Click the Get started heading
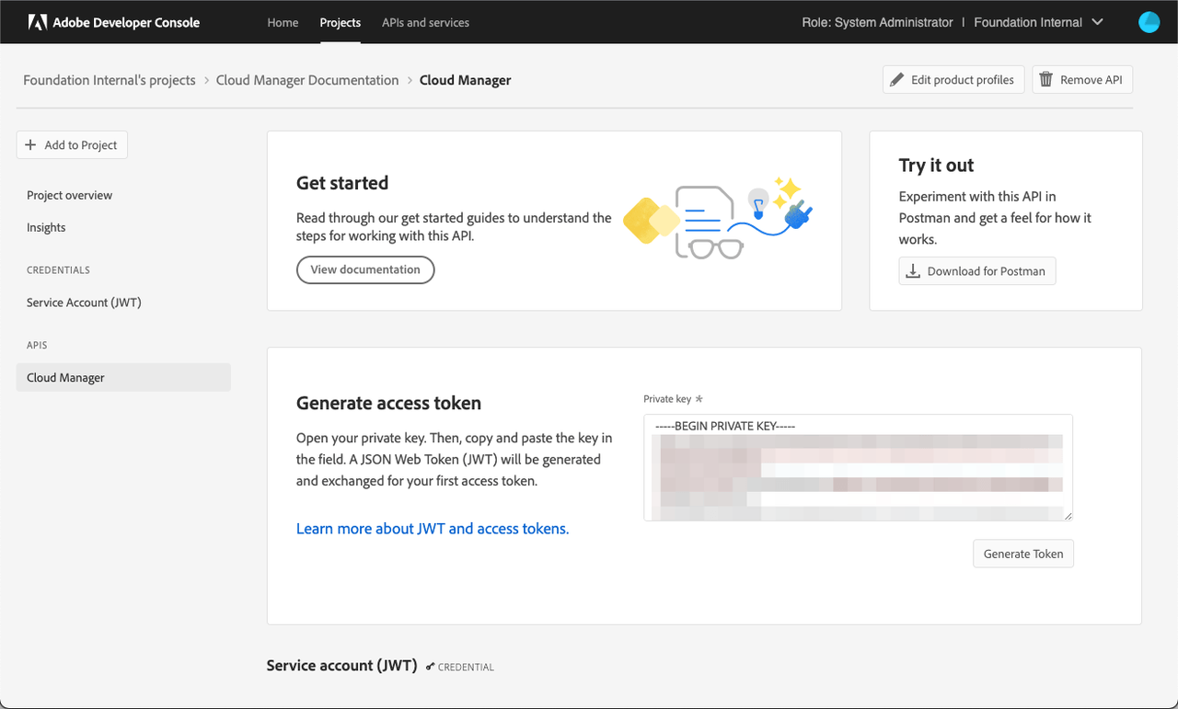This screenshot has height=709, width=1178. 342,183
